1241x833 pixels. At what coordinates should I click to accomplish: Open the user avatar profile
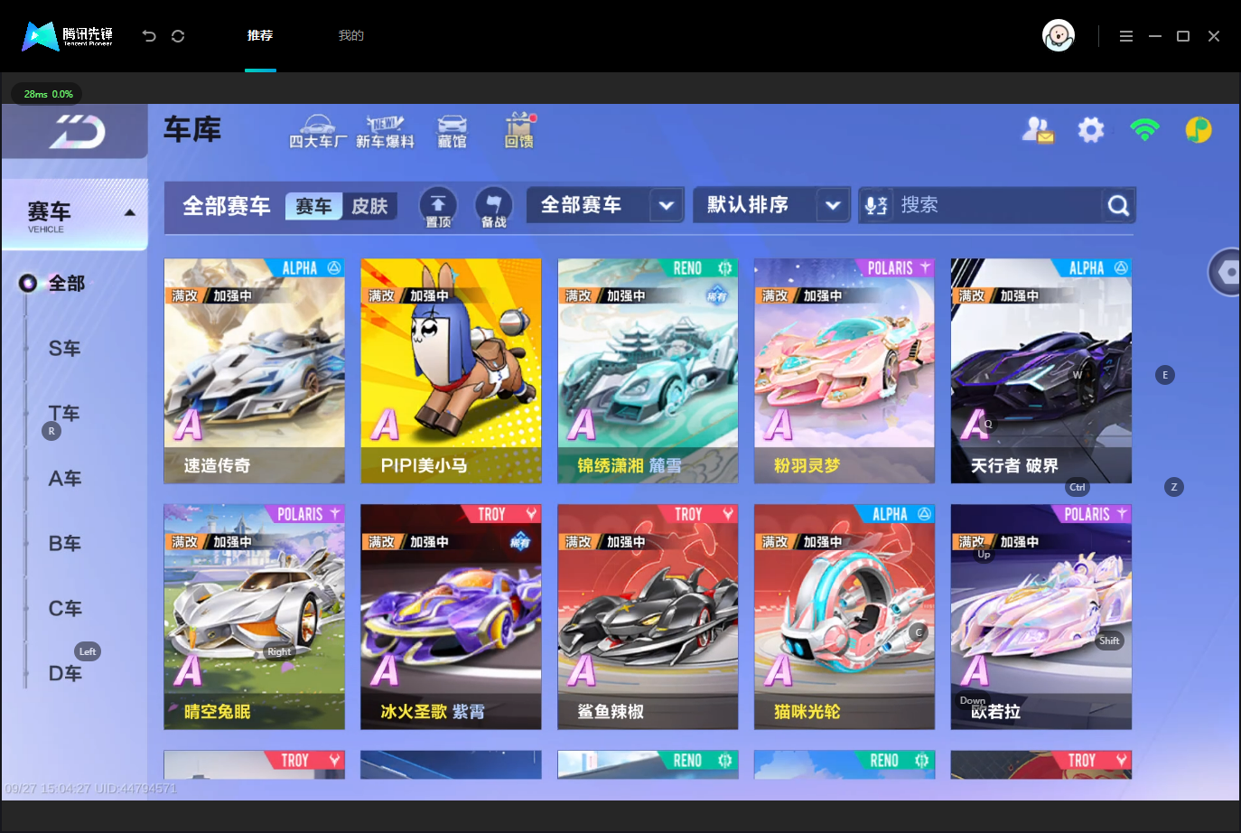pyautogui.click(x=1059, y=36)
